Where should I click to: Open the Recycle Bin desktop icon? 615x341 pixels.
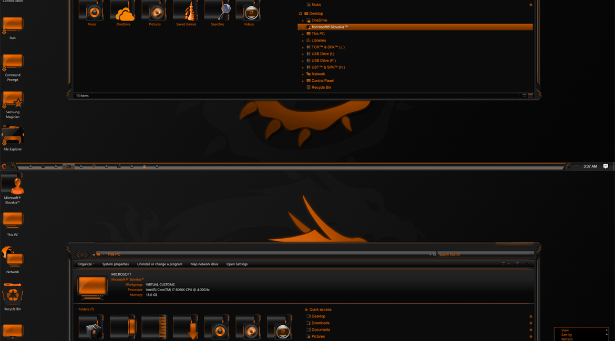click(13, 295)
